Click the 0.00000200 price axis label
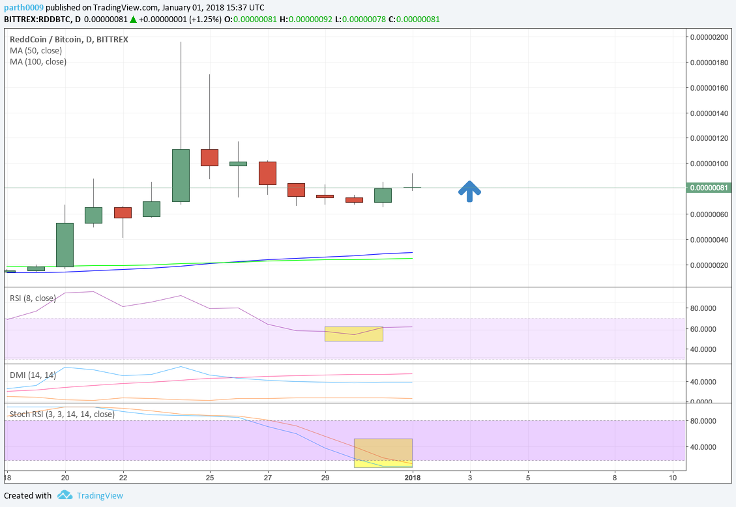 709,37
